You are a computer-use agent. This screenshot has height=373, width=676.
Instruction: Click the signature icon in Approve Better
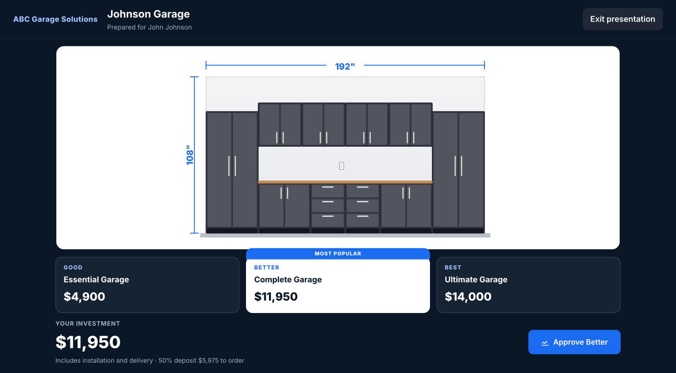click(x=545, y=343)
